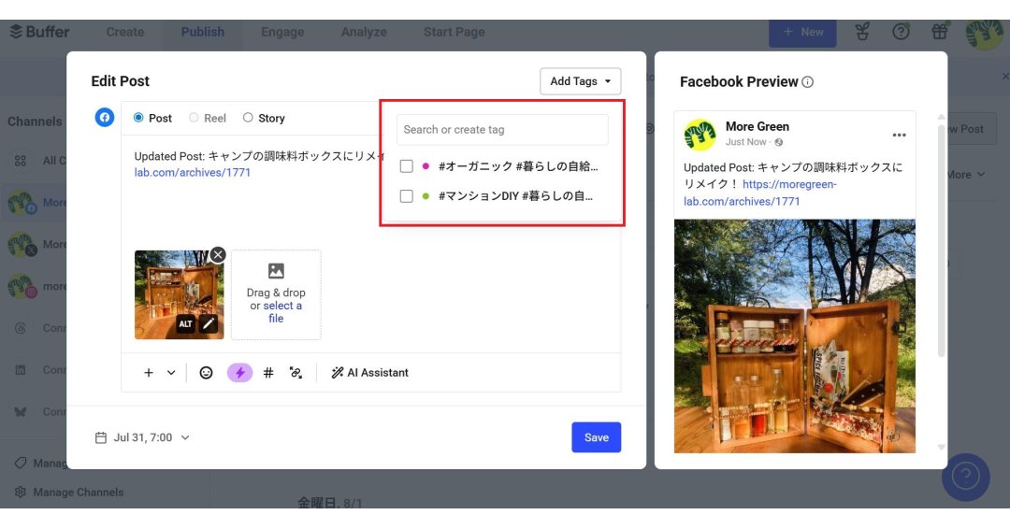The height and width of the screenshot is (529, 1010).
Task: Open the account avatar in header
Action: pyautogui.click(x=984, y=34)
